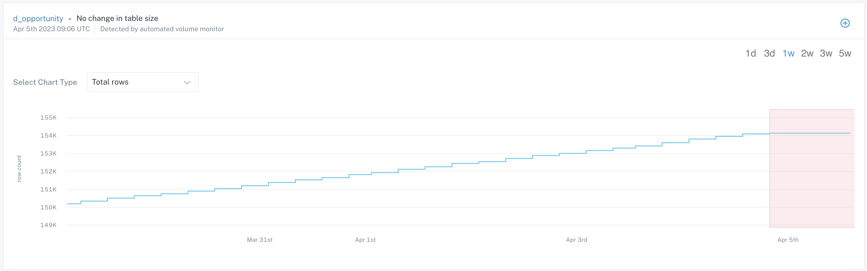Screen dimensions: 867x271
Task: Click the 'Apr 5th 2023 09:06 UTC' timestamp
Action: 52,29
